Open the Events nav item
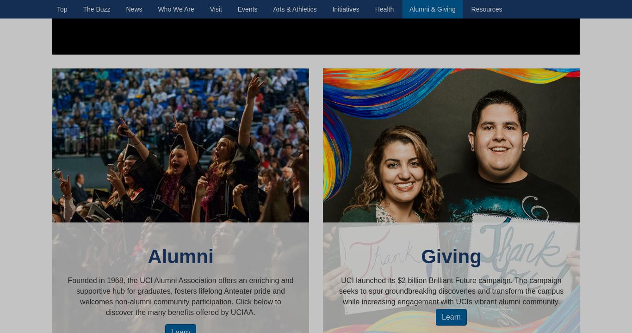The image size is (632, 333). (248, 9)
